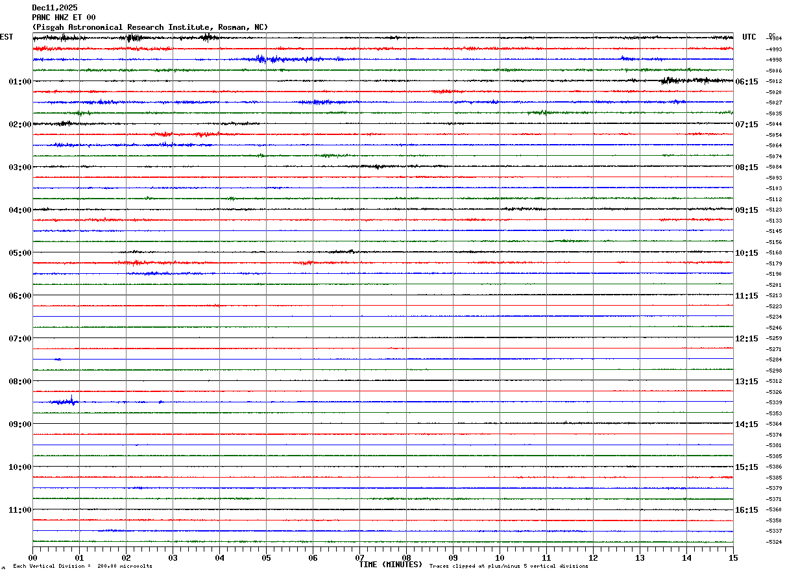
Task: Click the "TIME (MINUTES)" axis title
Action: click(391, 565)
